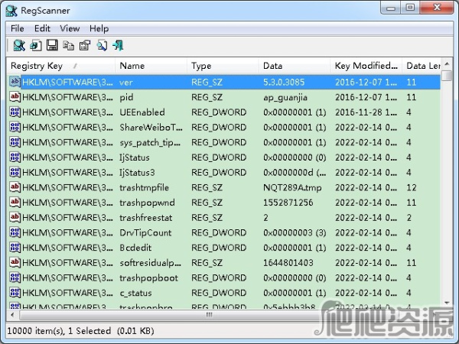The height and width of the screenshot is (344, 459).
Task: Click the exit toolbar icon
Action: click(119, 45)
